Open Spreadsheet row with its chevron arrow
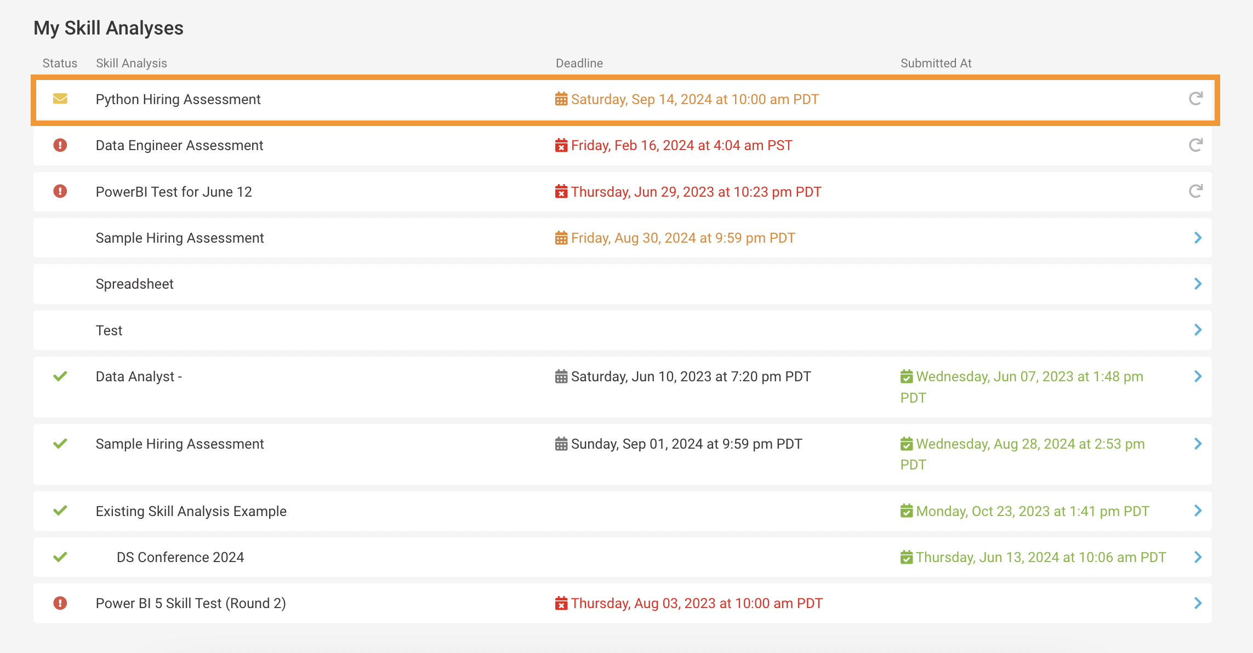 pos(1198,284)
